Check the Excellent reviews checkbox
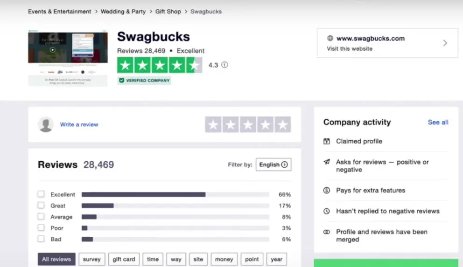463x267 pixels. coord(41,194)
